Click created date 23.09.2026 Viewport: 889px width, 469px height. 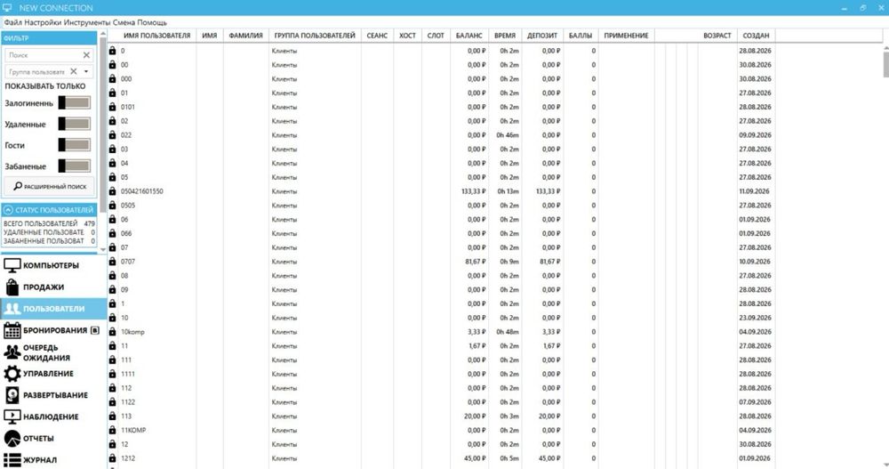pos(755,318)
